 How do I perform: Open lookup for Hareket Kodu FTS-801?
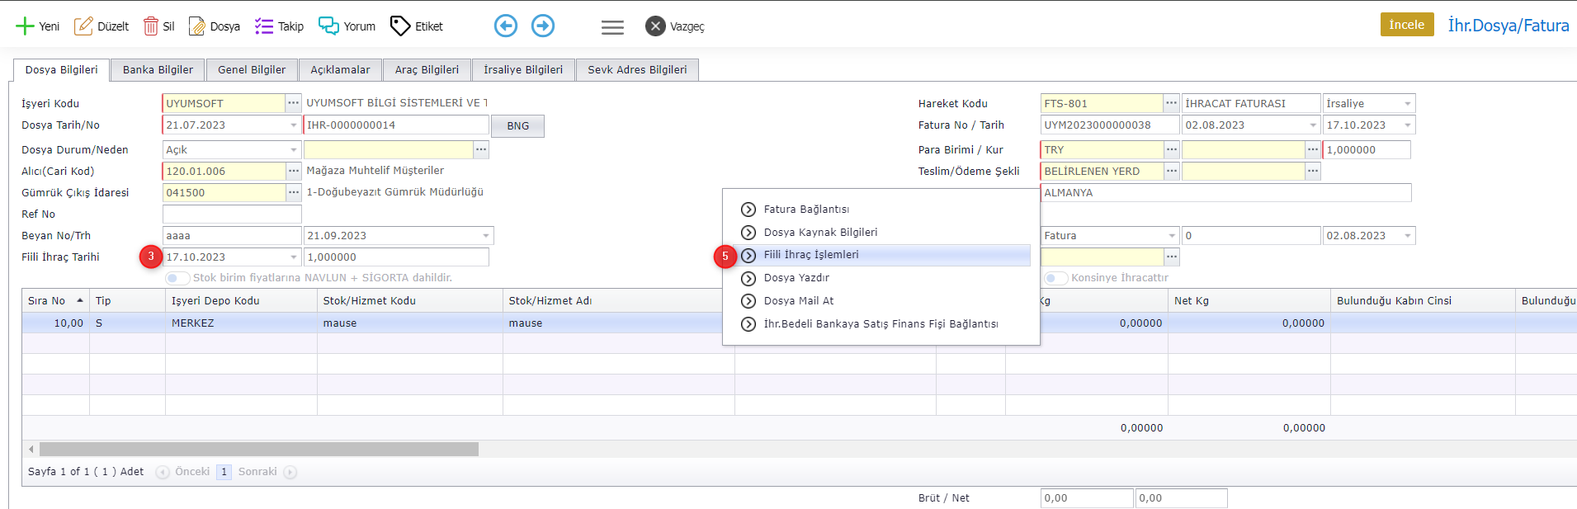1171,103
